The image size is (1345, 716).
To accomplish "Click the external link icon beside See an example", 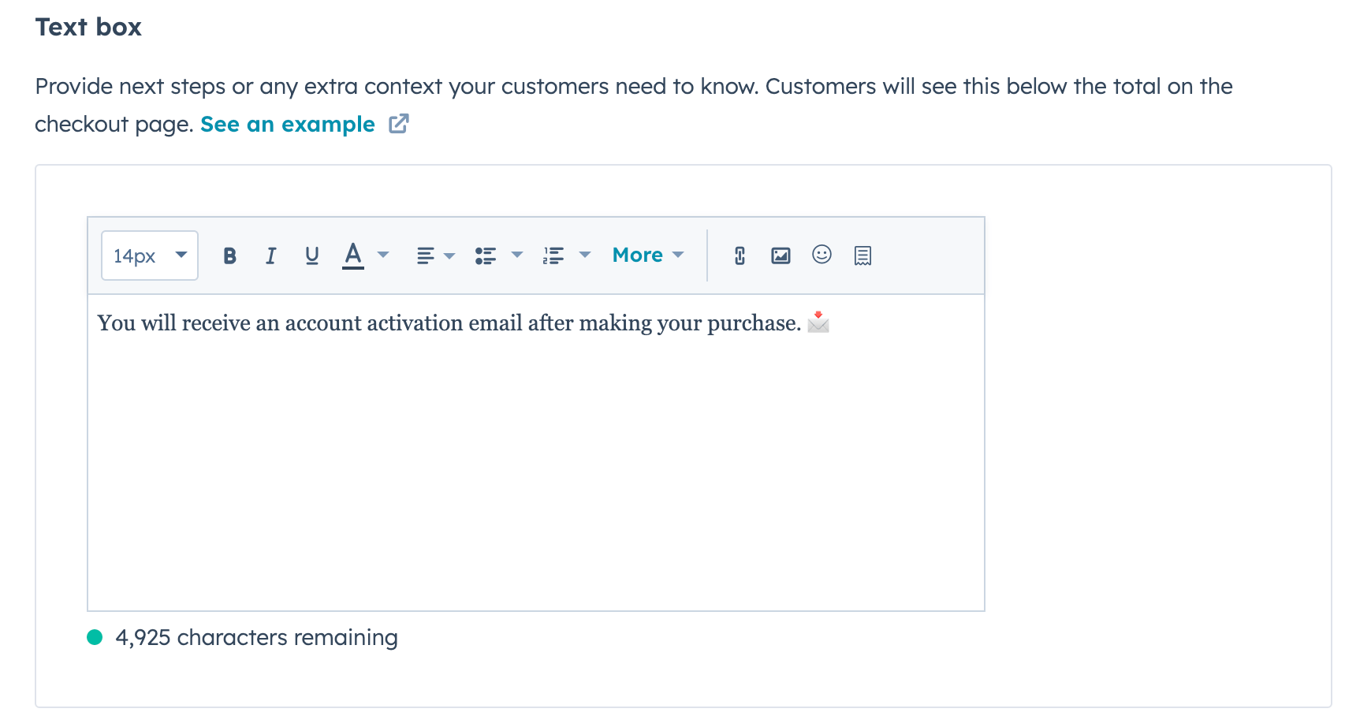I will pos(399,123).
